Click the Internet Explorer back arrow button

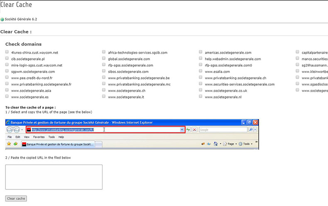click(x=10, y=130)
